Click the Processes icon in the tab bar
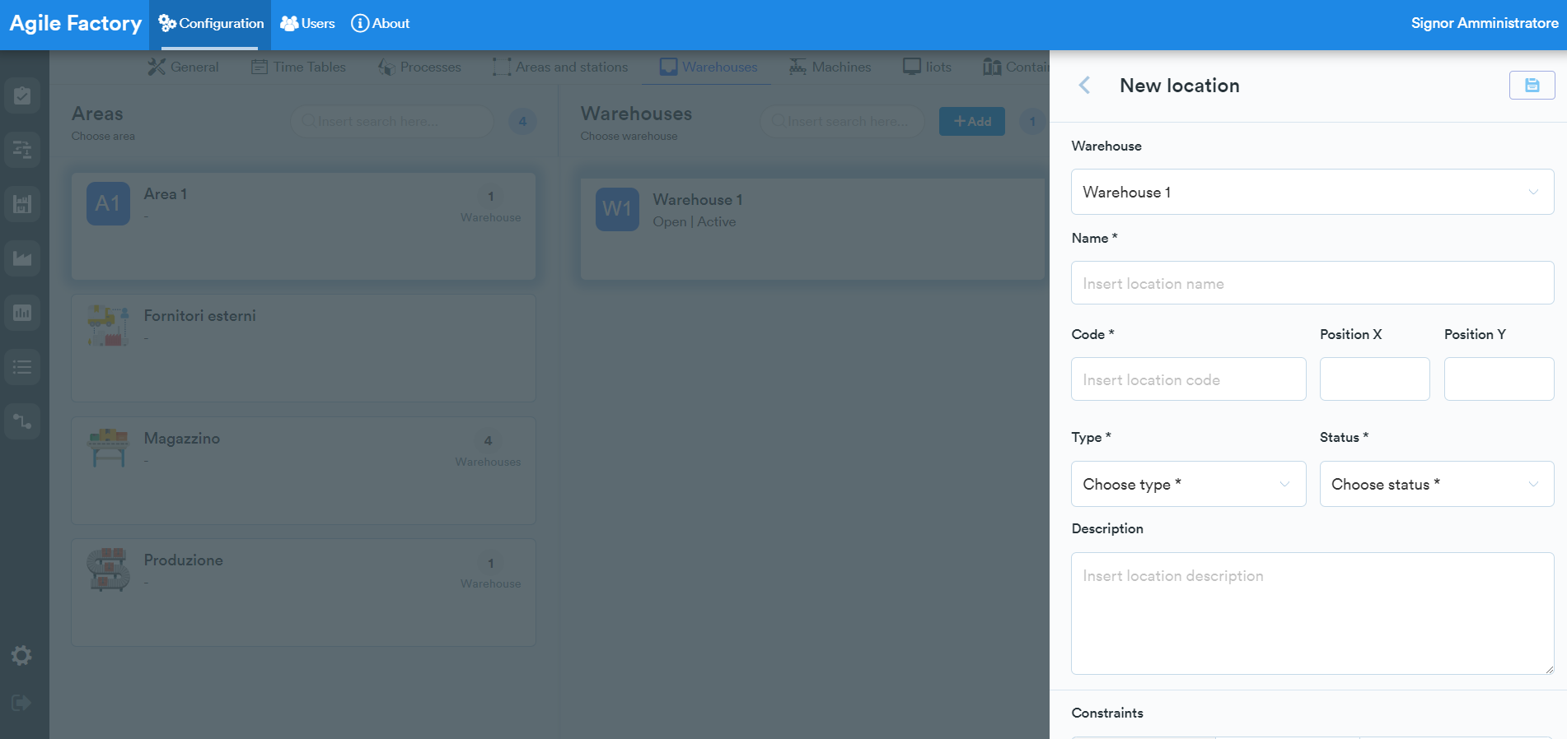 (x=386, y=67)
